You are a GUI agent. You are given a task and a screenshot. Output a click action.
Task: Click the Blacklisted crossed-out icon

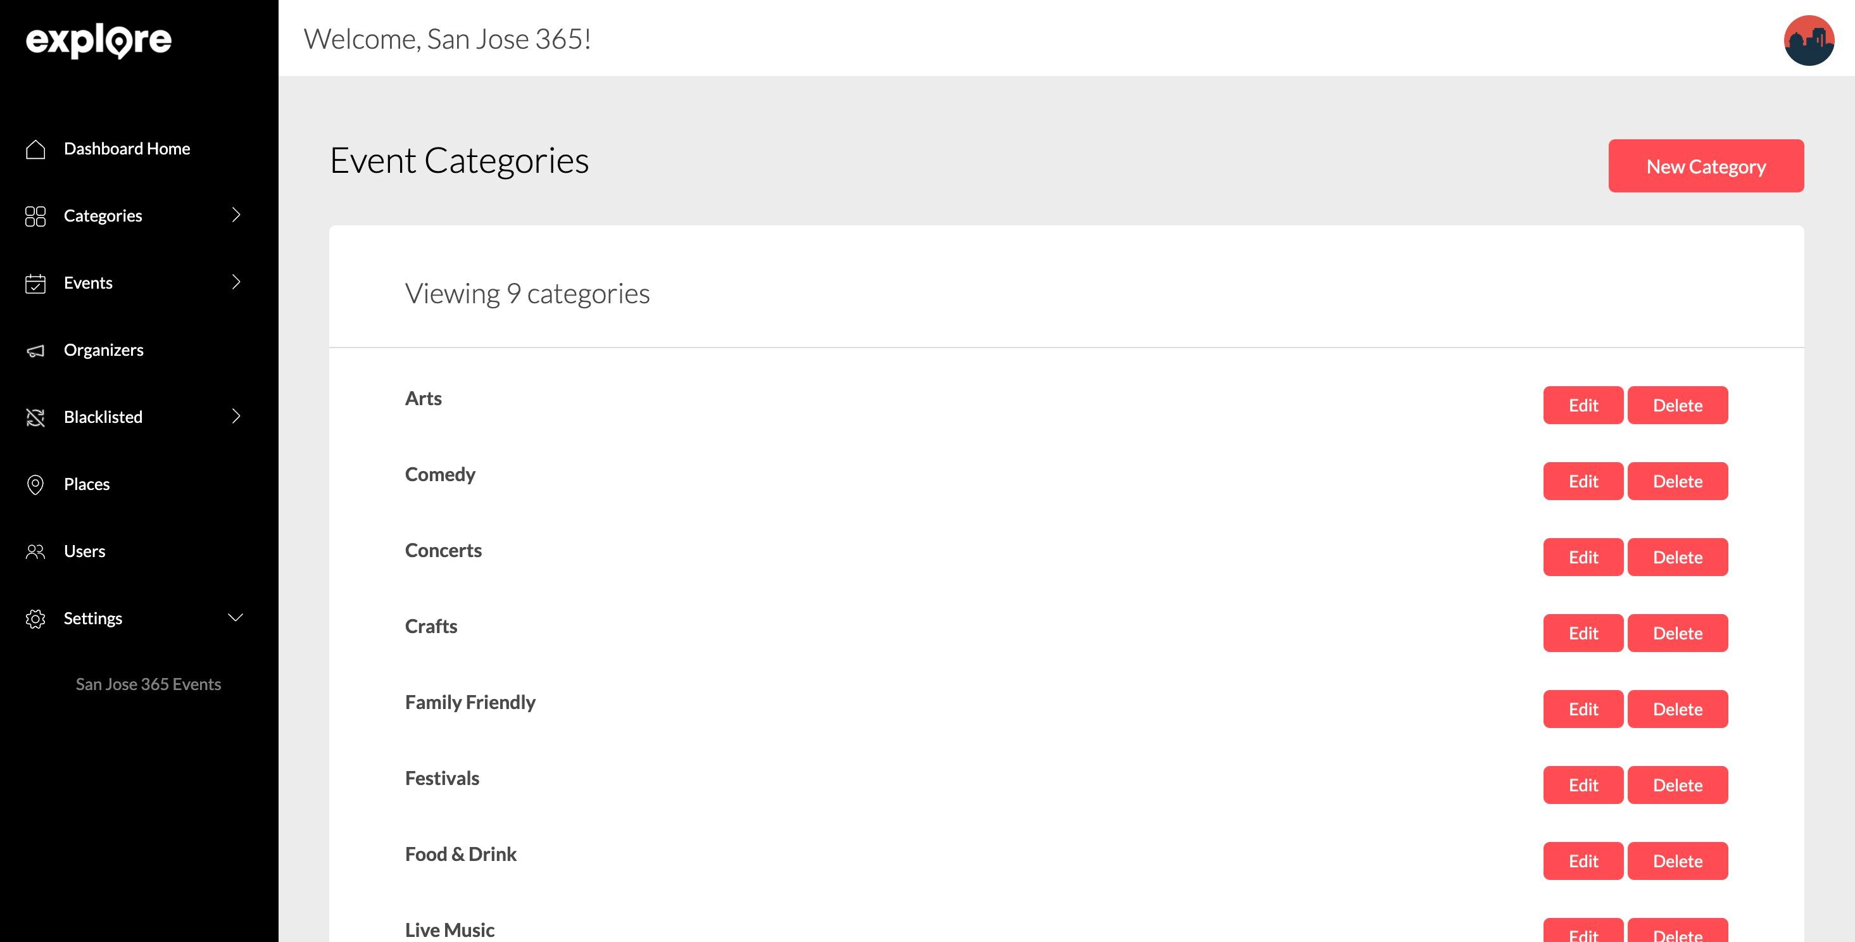point(35,418)
